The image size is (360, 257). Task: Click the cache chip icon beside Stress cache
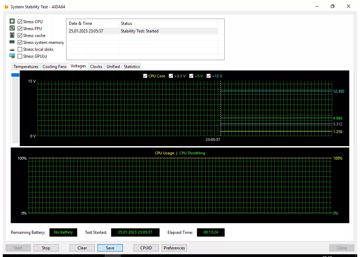pyautogui.click(x=12, y=35)
